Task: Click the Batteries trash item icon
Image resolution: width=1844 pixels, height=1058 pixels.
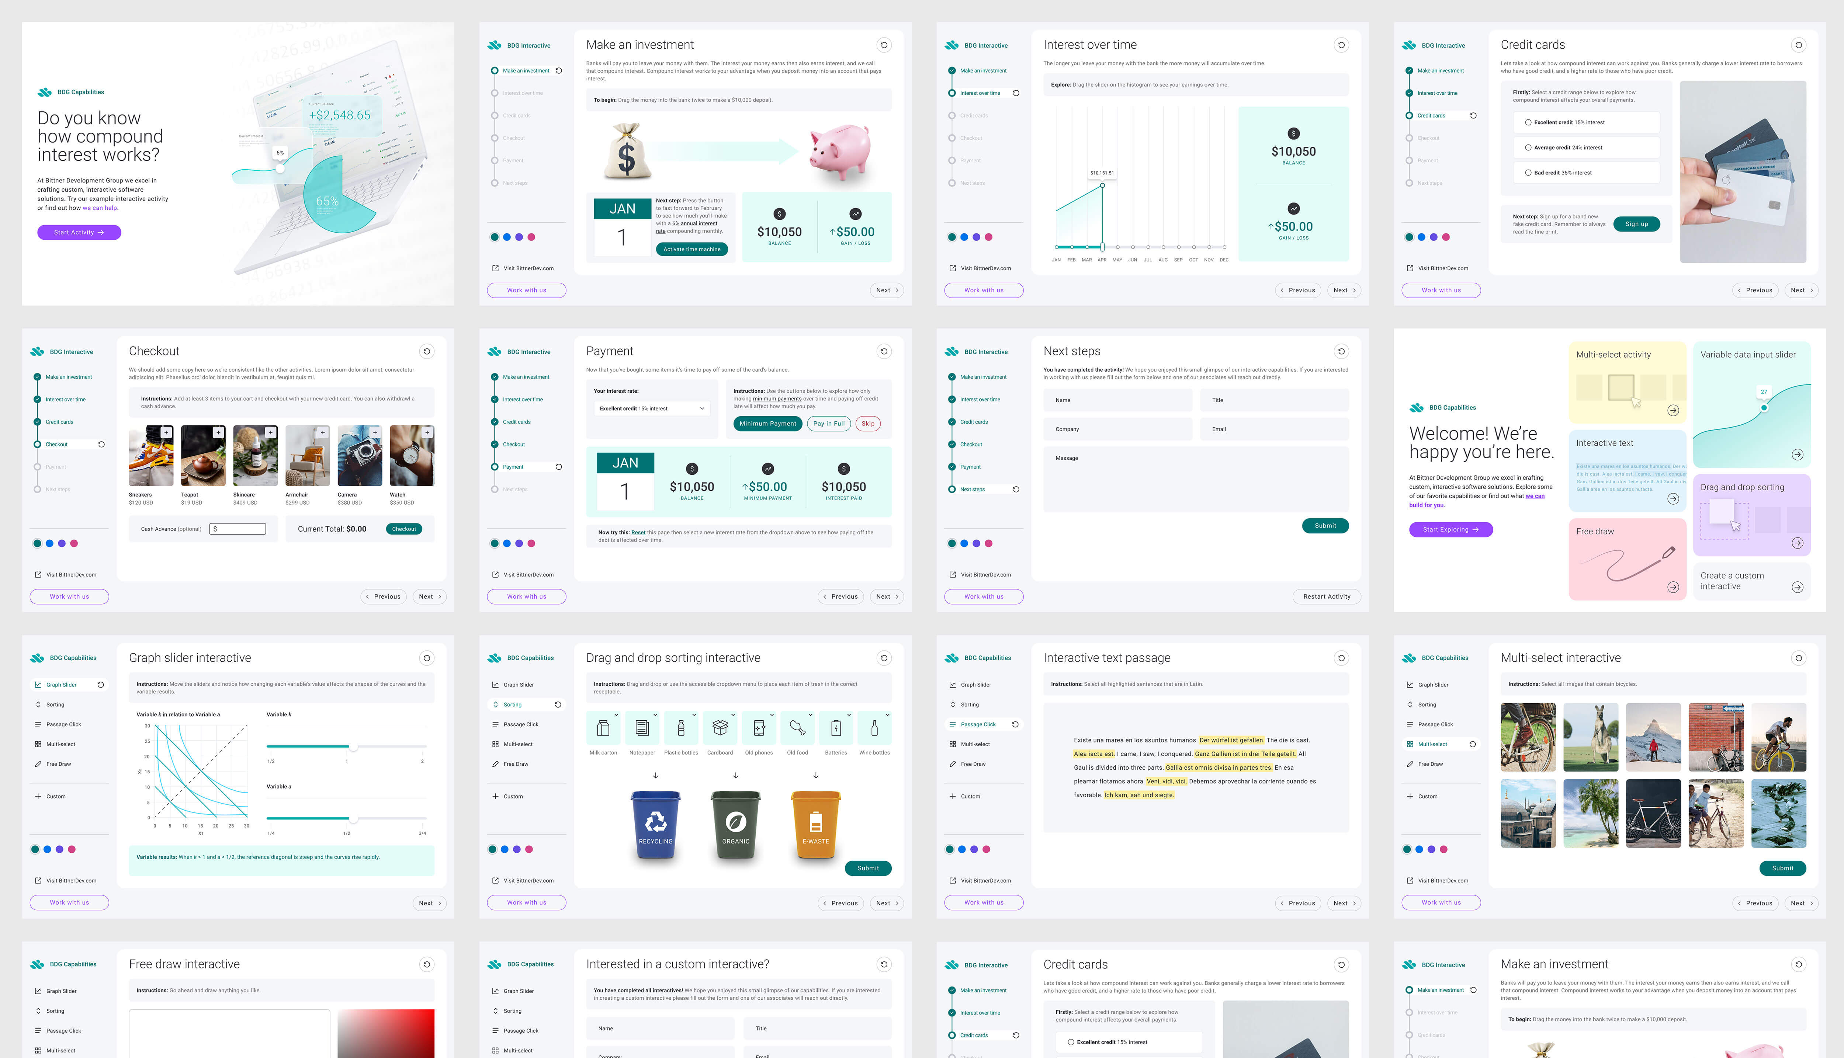Action: tap(835, 728)
